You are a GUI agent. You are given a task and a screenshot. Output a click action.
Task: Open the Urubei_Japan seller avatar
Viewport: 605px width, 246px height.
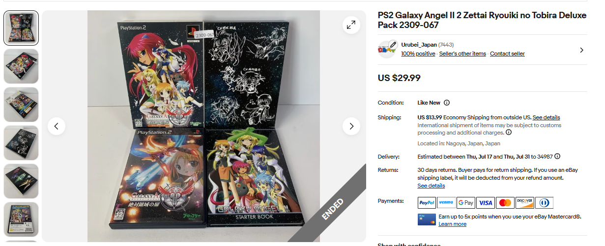[387, 49]
